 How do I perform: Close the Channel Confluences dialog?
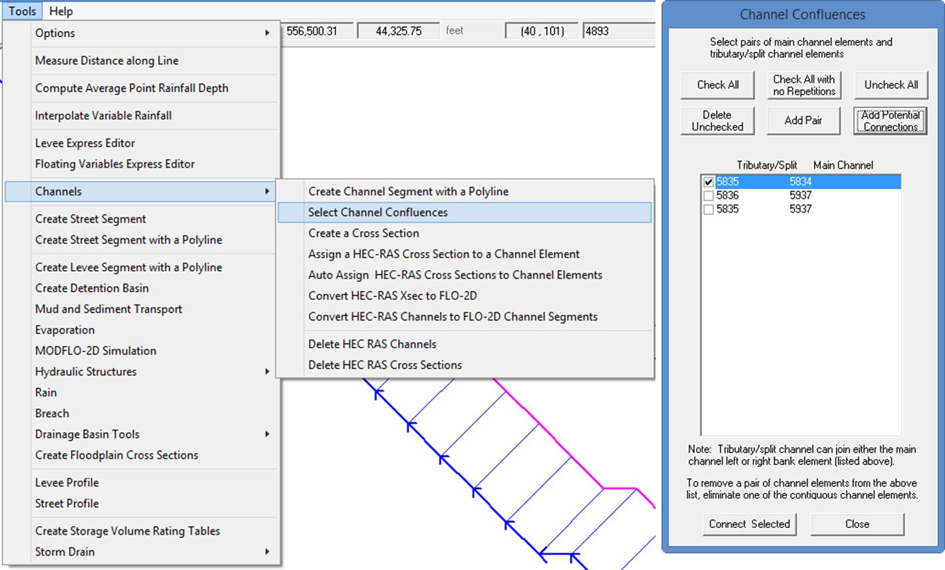coord(856,524)
